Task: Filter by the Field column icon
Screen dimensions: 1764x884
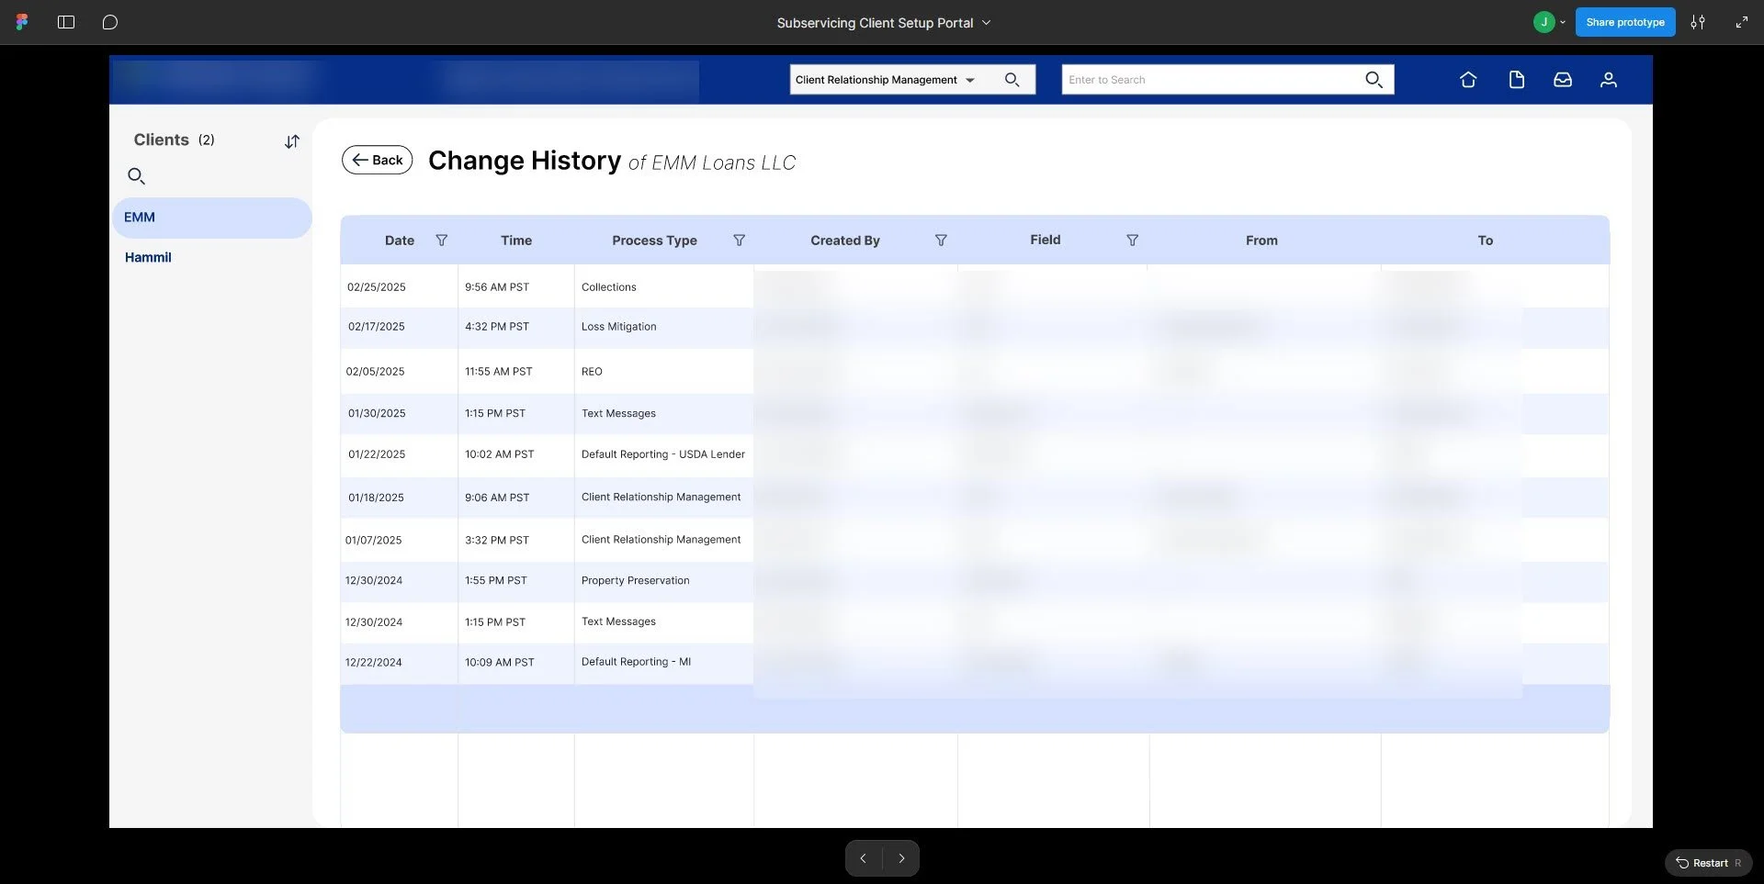Action: (x=1133, y=241)
